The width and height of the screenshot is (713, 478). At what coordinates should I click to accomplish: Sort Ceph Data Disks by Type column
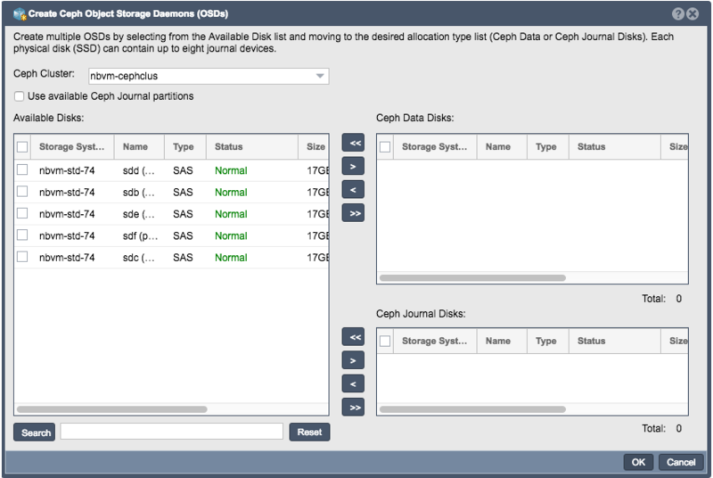click(548, 146)
